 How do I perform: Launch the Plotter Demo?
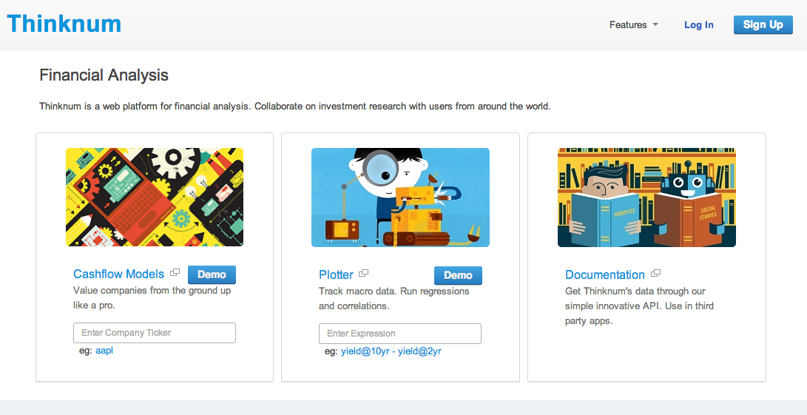457,275
